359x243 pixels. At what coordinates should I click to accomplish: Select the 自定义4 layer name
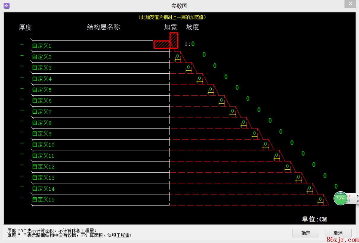pyautogui.click(x=42, y=79)
